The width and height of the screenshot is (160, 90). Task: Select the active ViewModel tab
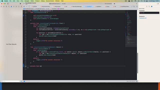88,6
